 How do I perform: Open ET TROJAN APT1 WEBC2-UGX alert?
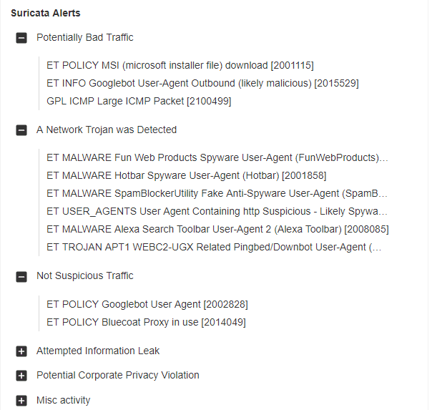214,248
